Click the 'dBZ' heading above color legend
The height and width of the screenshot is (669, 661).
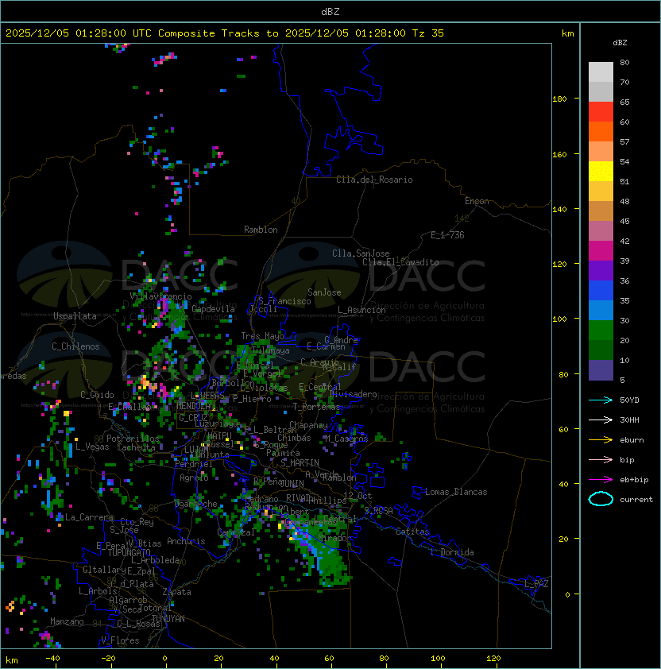pyautogui.click(x=620, y=43)
